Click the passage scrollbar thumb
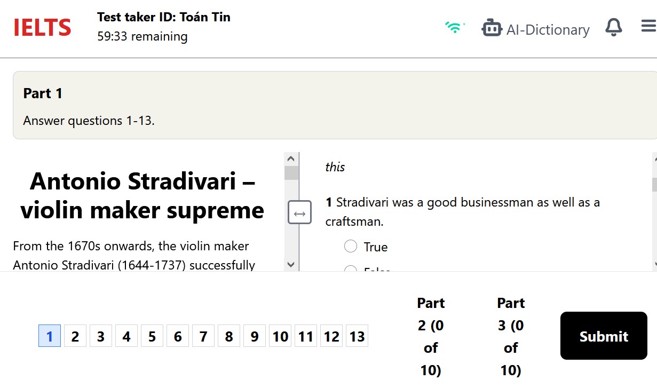Image resolution: width=657 pixels, height=388 pixels. coord(291,173)
